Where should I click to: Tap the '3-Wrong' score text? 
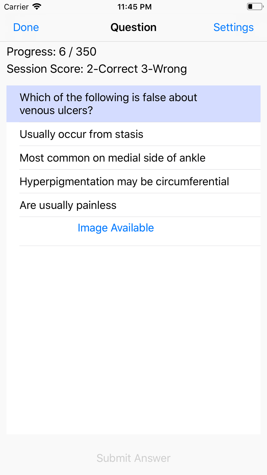coord(164,69)
